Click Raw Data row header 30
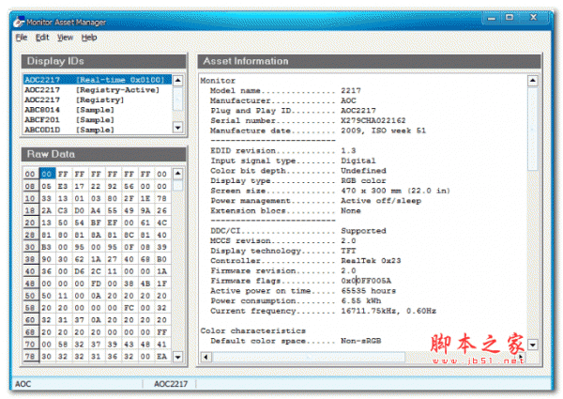Image resolution: width=563 pixels, height=399 pixels. pyautogui.click(x=30, y=247)
